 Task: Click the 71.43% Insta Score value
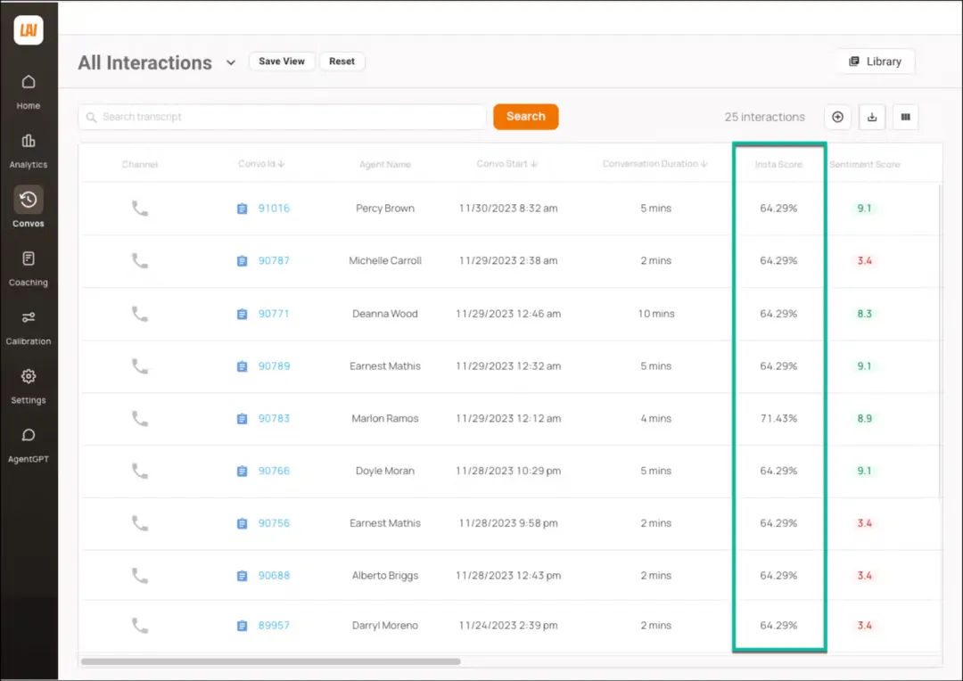tap(778, 418)
